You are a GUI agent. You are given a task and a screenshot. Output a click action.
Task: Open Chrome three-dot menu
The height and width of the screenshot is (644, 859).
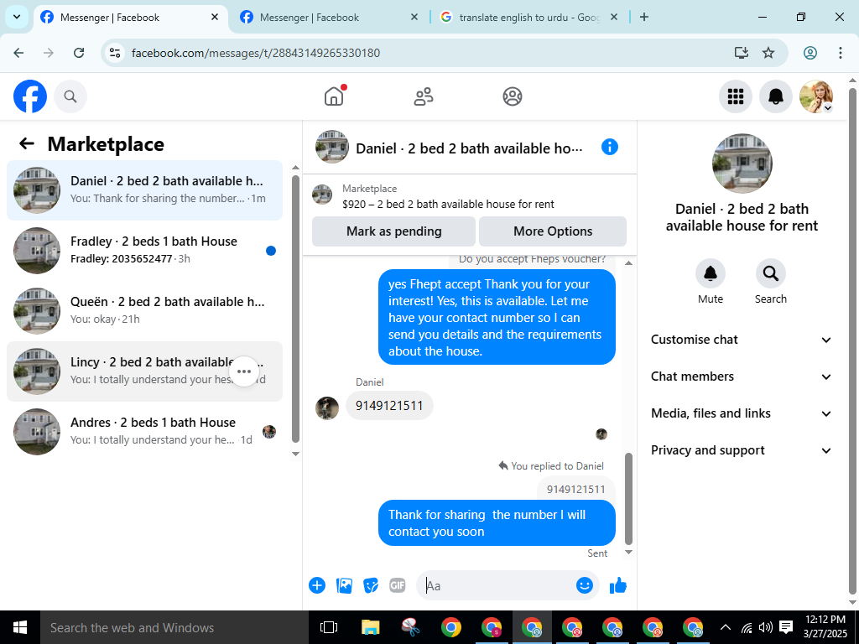(x=840, y=53)
